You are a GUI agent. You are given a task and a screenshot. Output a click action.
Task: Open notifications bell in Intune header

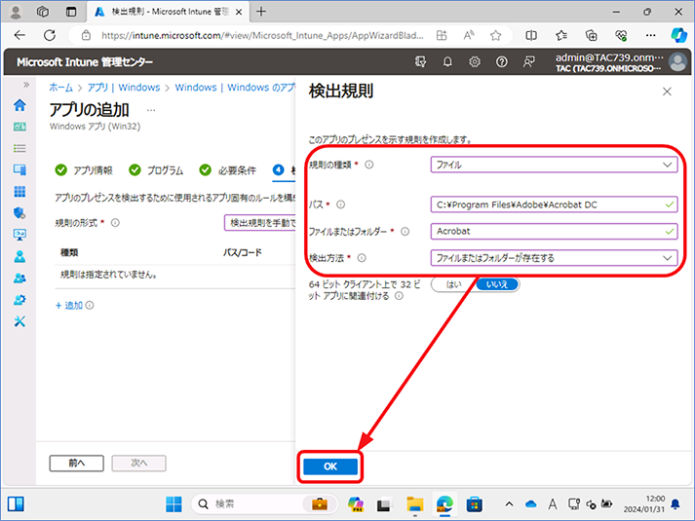pyautogui.click(x=447, y=62)
